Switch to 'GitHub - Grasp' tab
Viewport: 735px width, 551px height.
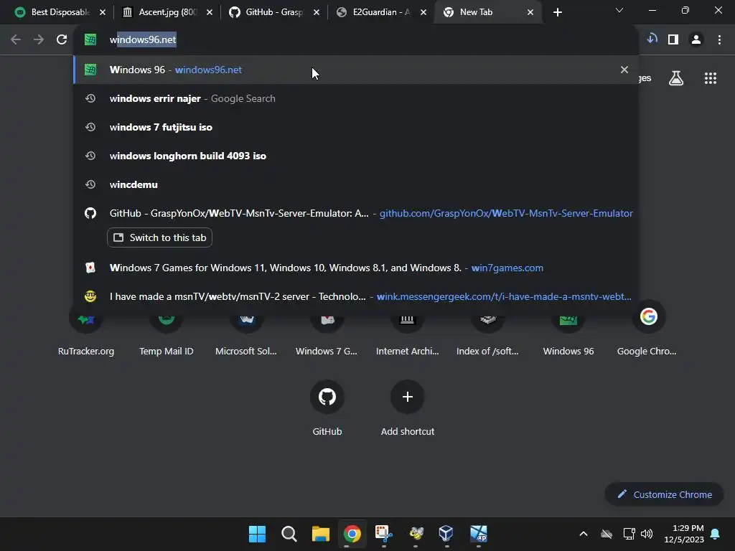274,12
